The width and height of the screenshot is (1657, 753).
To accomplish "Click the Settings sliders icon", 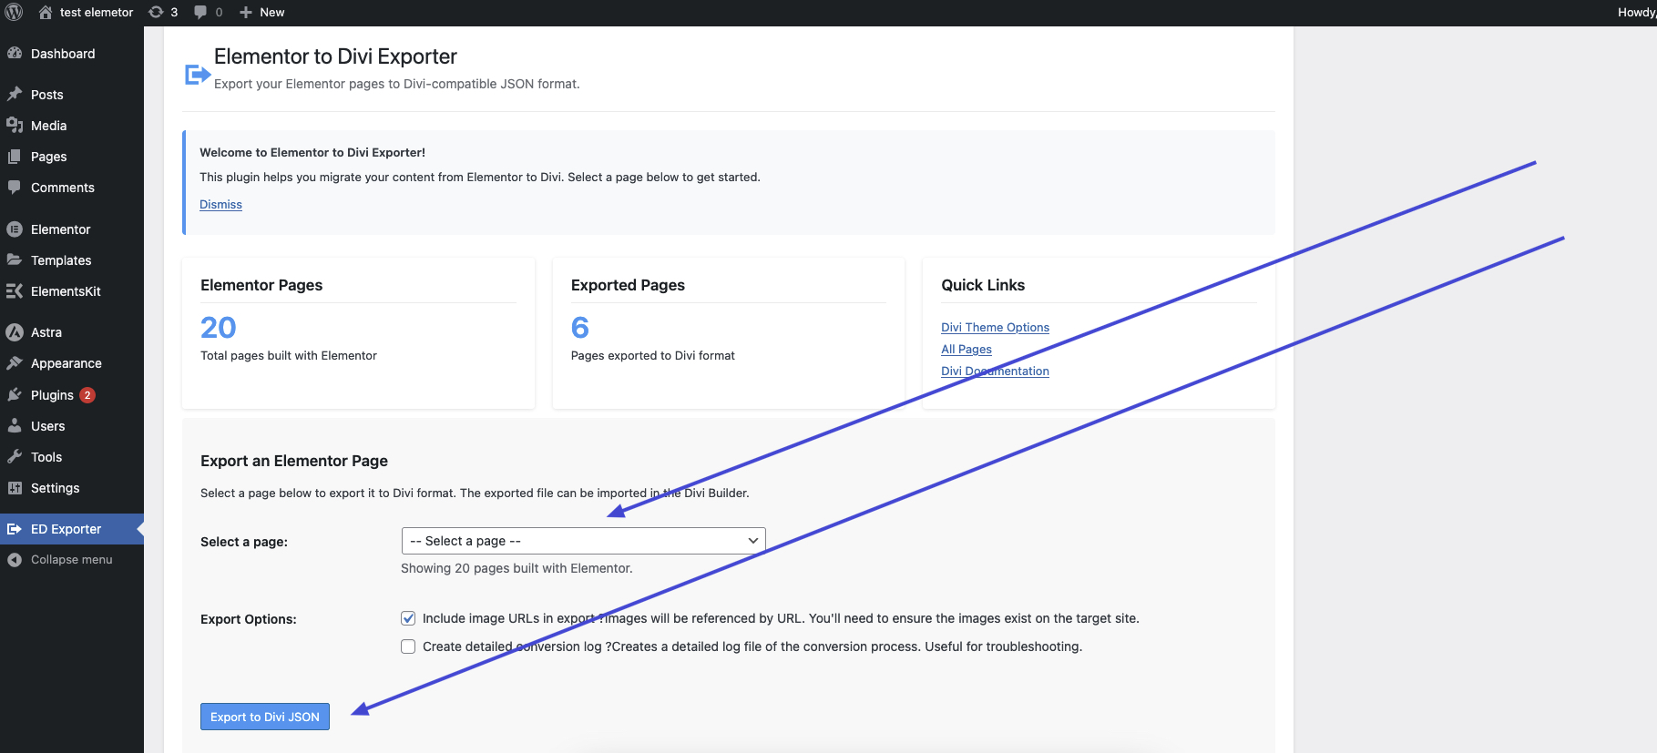I will coord(15,487).
